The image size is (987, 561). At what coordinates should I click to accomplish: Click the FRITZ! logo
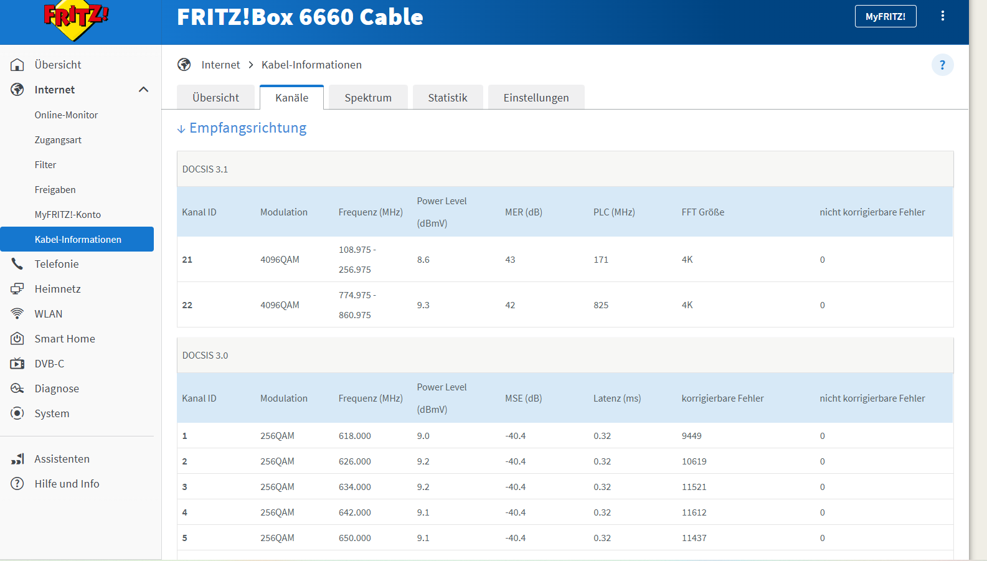click(76, 20)
